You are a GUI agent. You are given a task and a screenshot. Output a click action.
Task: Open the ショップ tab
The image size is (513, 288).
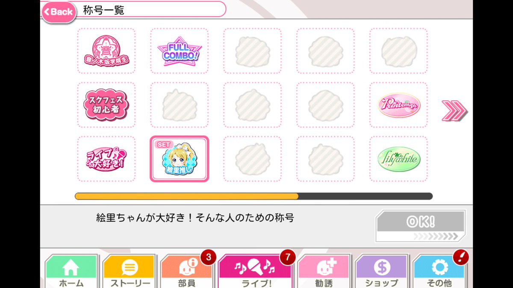[x=382, y=271]
